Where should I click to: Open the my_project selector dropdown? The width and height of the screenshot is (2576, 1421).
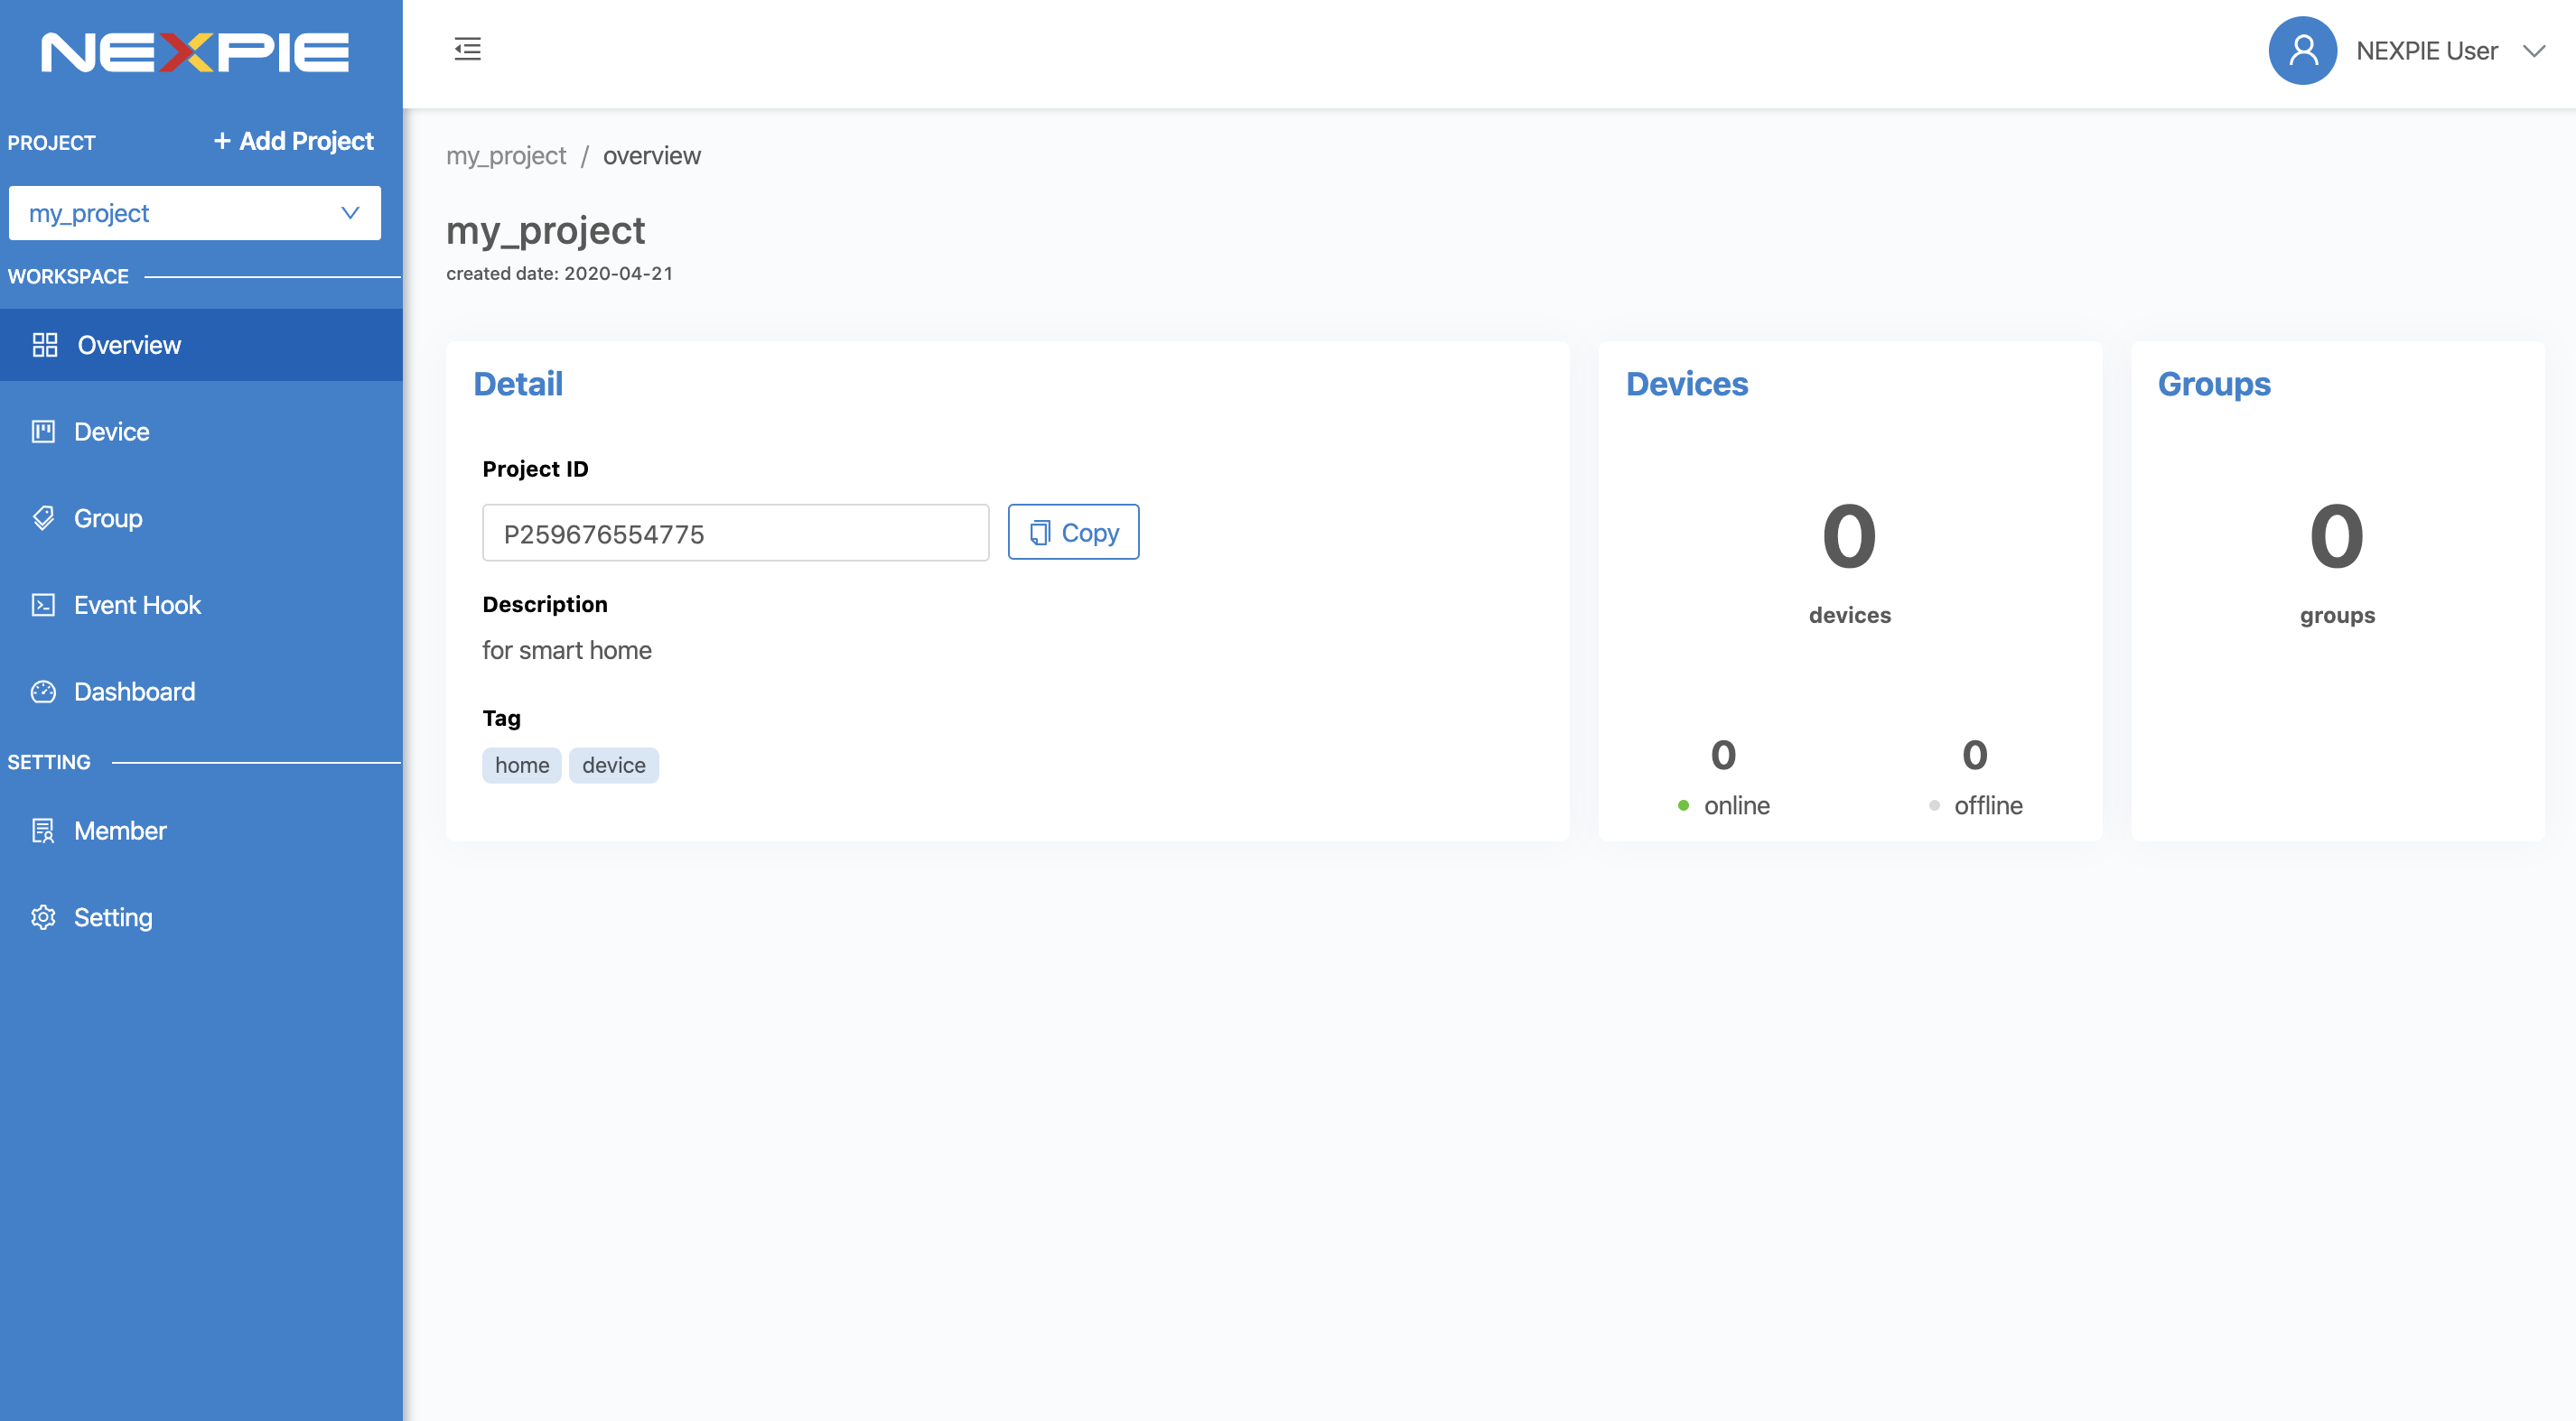pyautogui.click(x=195, y=213)
